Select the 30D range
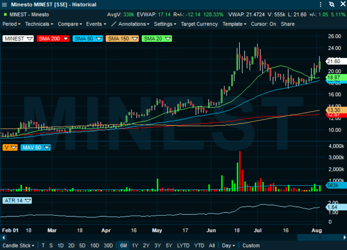Screen dimensions: 347x250 point(108,246)
